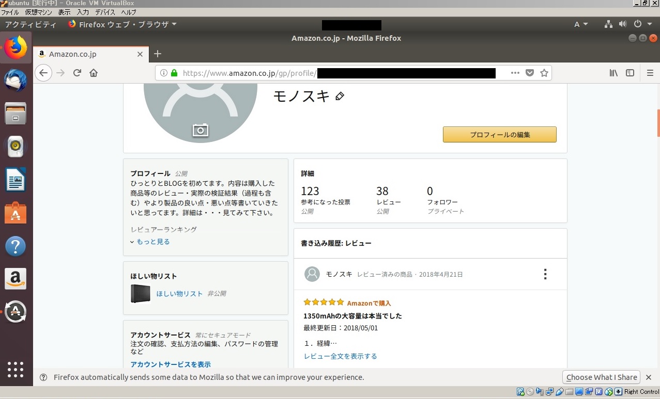Image resolution: width=660 pixels, height=399 pixels.
Task: Click VirtualBox USB status icon
Action: [560, 392]
